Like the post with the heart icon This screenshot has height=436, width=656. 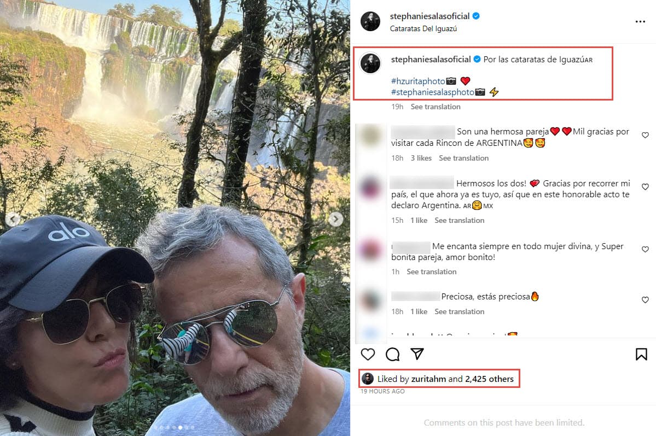coord(368,354)
